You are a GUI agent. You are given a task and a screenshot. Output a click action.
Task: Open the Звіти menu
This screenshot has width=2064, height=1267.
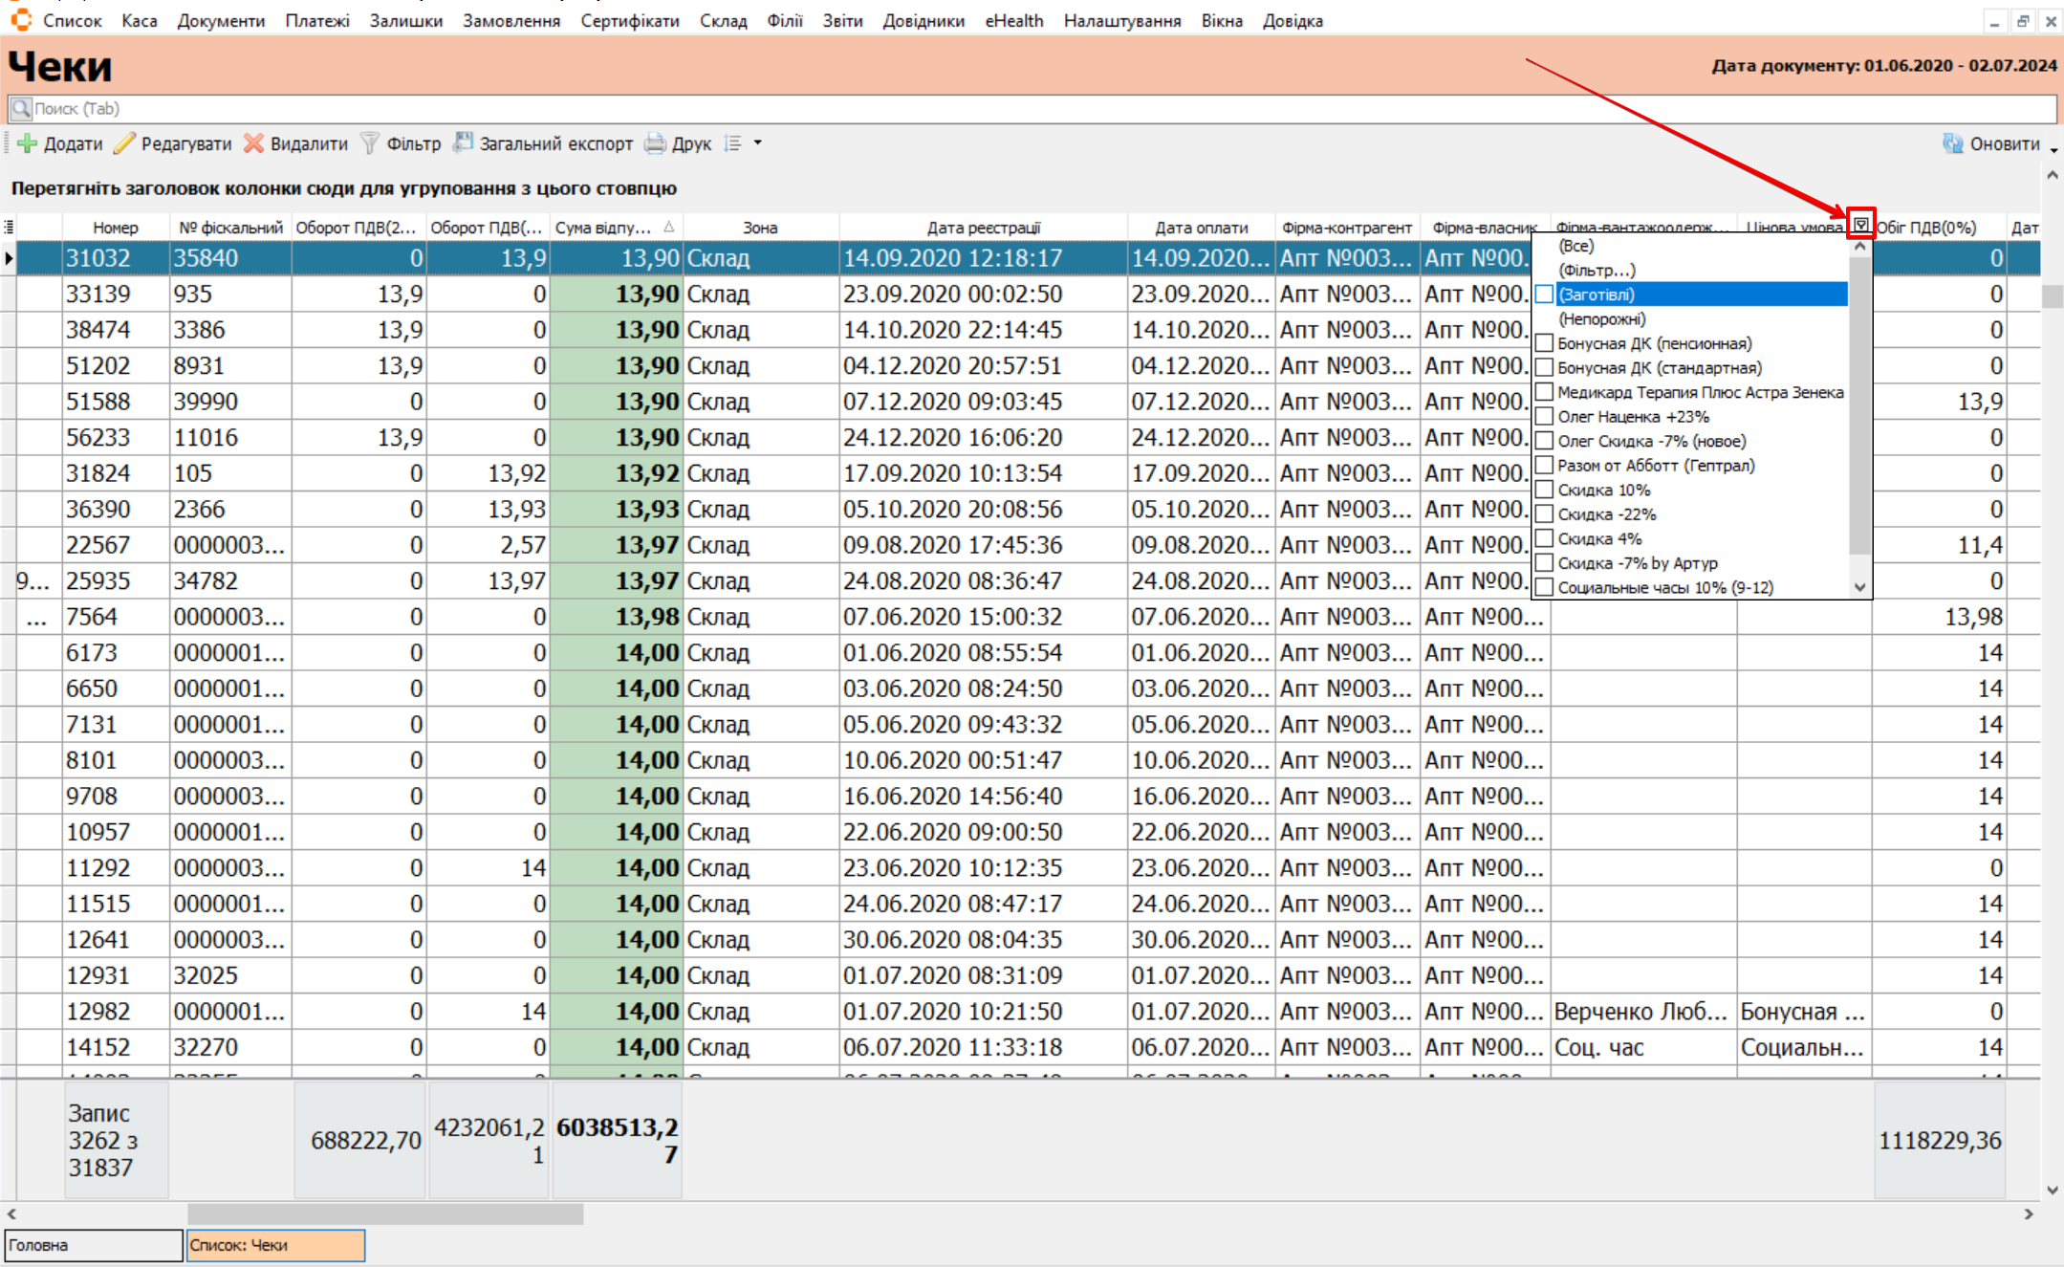point(842,20)
